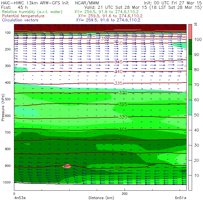Click the 330 potential temperature contour label
This screenshot has height=203, width=203.
coord(123,92)
